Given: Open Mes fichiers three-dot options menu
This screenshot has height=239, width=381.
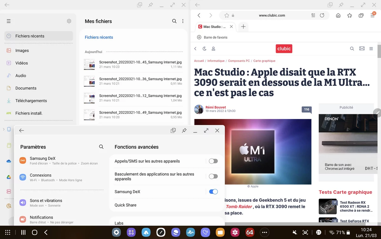Looking at the screenshot, I should pos(183,21).
